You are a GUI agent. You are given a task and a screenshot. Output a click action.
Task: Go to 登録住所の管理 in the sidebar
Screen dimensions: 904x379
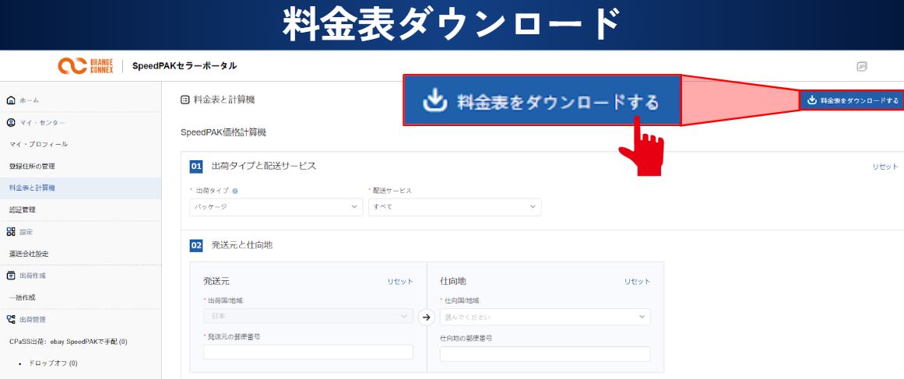coord(32,166)
